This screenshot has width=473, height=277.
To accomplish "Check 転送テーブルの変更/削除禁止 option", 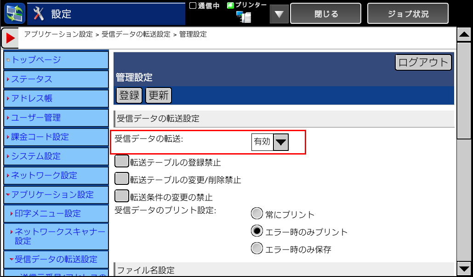I will click(x=121, y=179).
